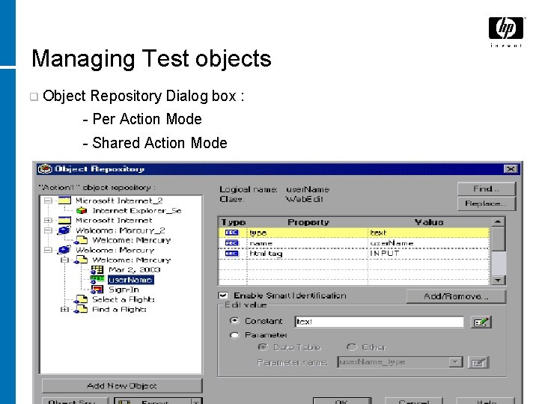Click the Internet Explorer_Se cube icon
The width and height of the screenshot is (539, 404).
click(x=82, y=210)
